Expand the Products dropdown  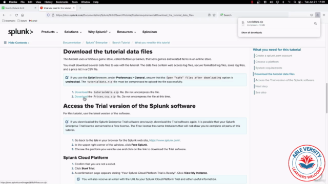pyautogui.click(x=50, y=32)
